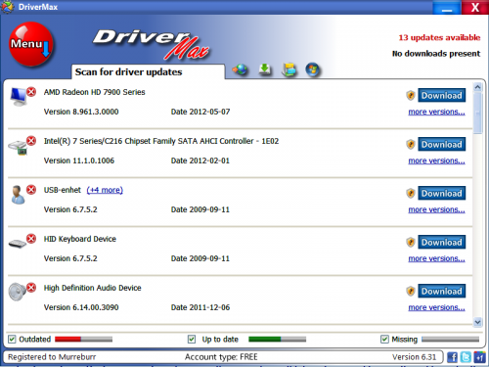Viewport: 489px width, 367px height.
Task: Open the downloads icon with green arrow
Action: (265, 69)
